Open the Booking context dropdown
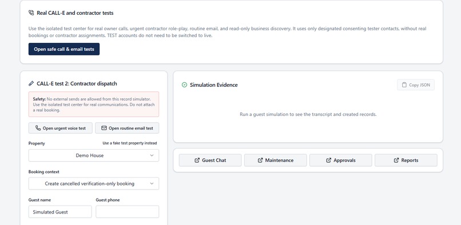This screenshot has height=225, width=461. coord(94,183)
